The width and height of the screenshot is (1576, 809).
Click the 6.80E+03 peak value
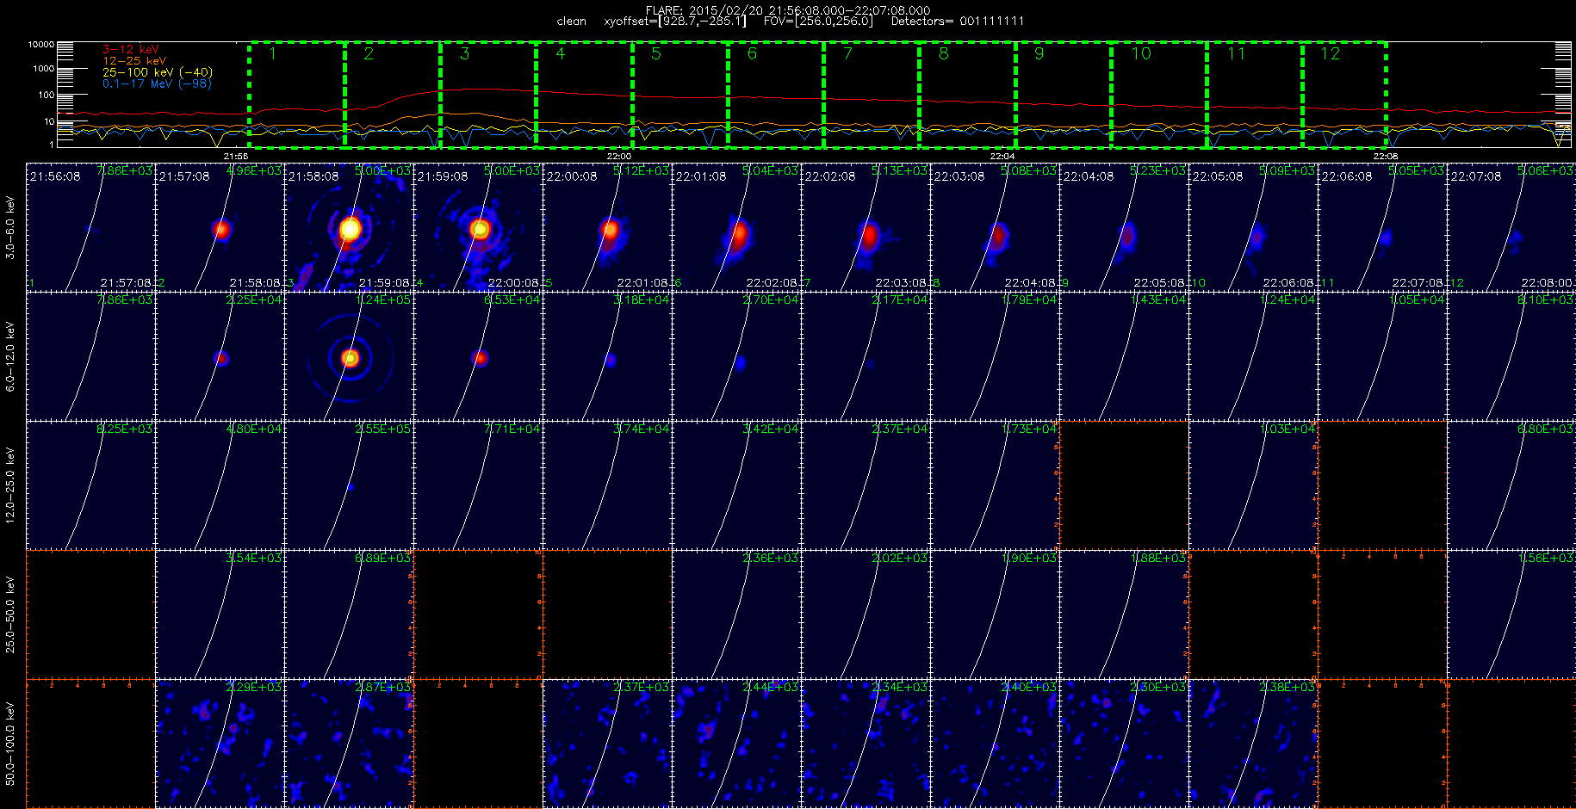point(1546,429)
